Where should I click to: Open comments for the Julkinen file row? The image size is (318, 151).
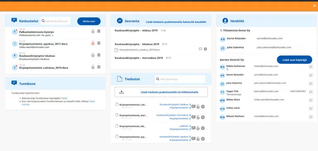coord(193,128)
